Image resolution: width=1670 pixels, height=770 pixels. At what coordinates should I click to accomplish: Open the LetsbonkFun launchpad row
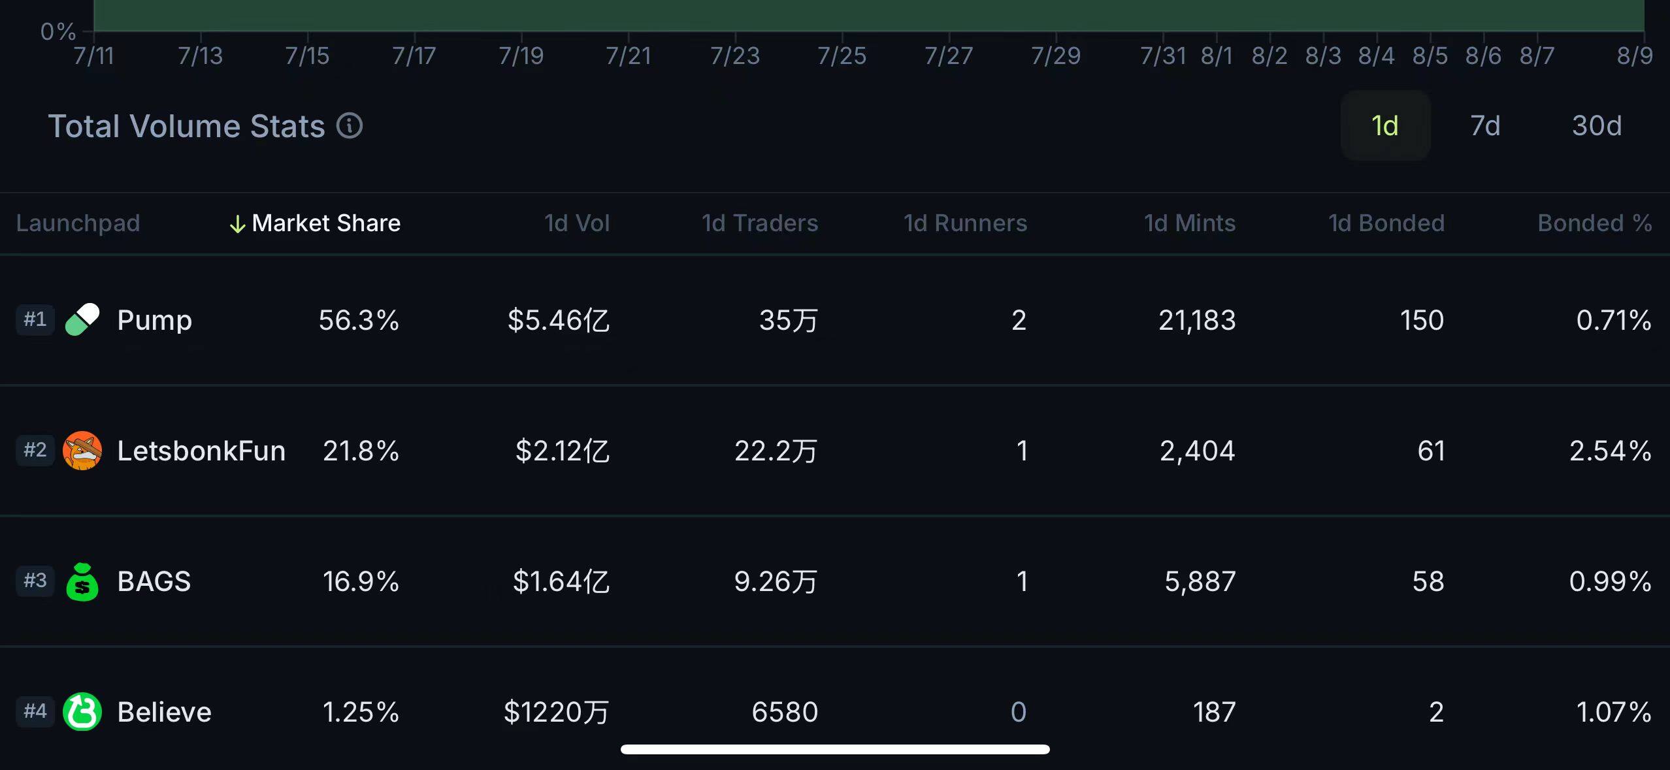pos(835,451)
